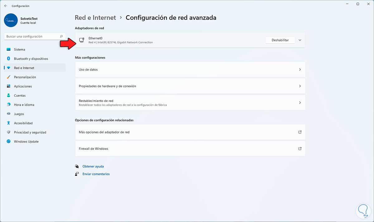Expand the Ethernet0 adapter details chevron
This screenshot has width=374, height=222.
[300, 40]
